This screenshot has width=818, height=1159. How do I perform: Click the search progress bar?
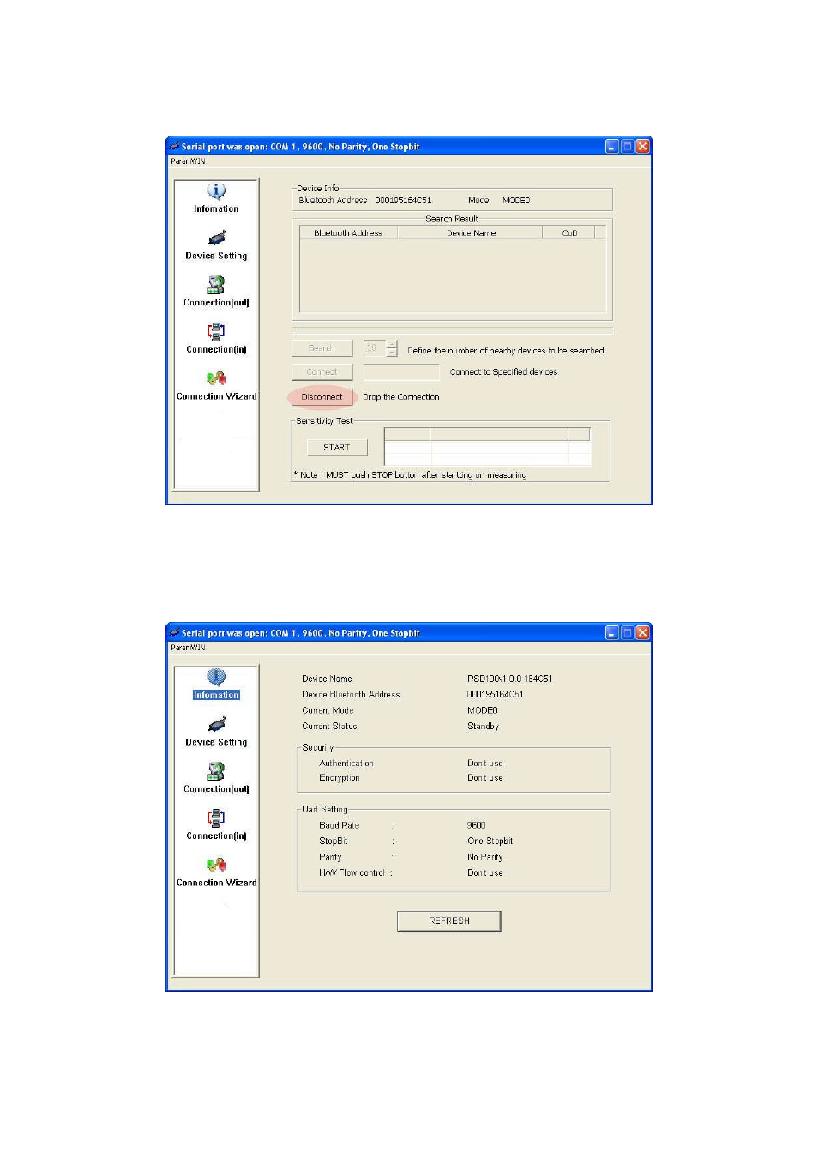tap(452, 330)
